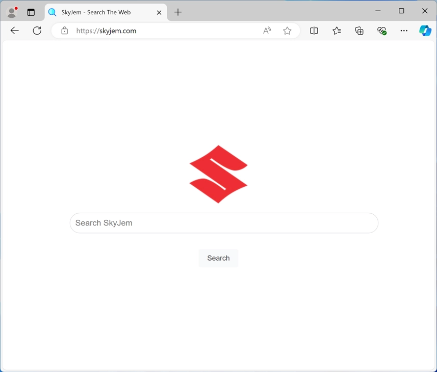The height and width of the screenshot is (372, 437).
Task: Toggle the favorite star for this page
Action: coord(287,31)
